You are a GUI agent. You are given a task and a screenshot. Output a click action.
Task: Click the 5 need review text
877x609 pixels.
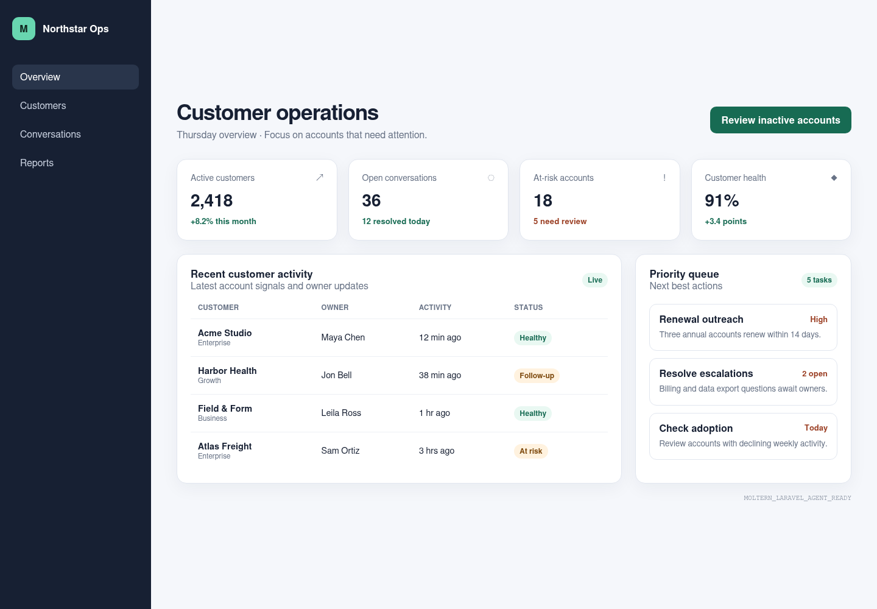tap(560, 222)
